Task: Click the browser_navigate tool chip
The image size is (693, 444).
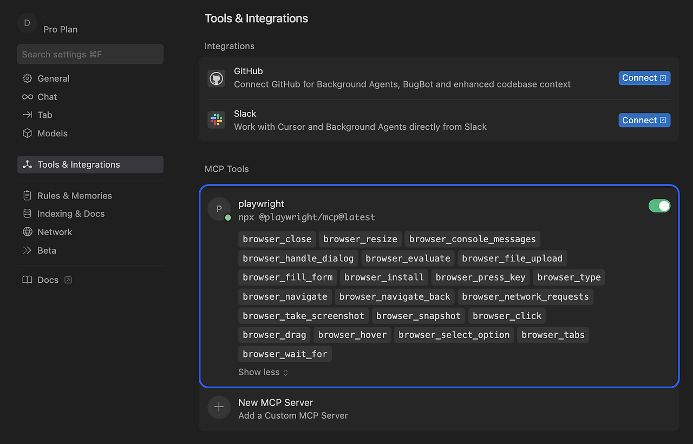Action: click(285, 296)
